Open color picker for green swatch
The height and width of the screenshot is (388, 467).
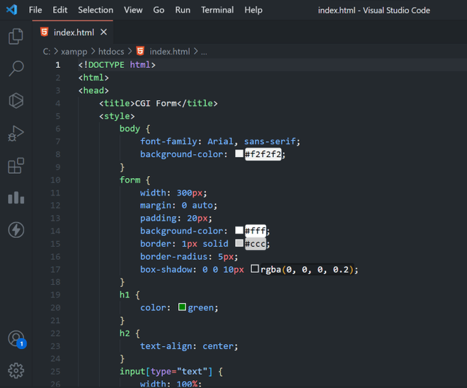(x=182, y=307)
